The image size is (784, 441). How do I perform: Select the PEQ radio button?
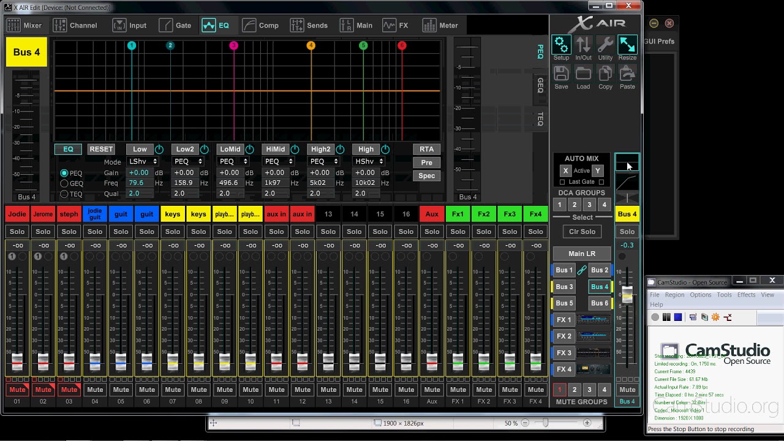pos(64,173)
